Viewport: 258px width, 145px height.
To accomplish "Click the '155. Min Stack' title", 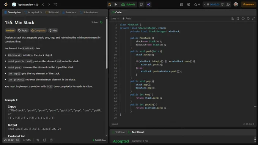I will 20,22.
